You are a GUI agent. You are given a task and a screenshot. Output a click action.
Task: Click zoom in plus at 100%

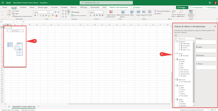coord(216,110)
